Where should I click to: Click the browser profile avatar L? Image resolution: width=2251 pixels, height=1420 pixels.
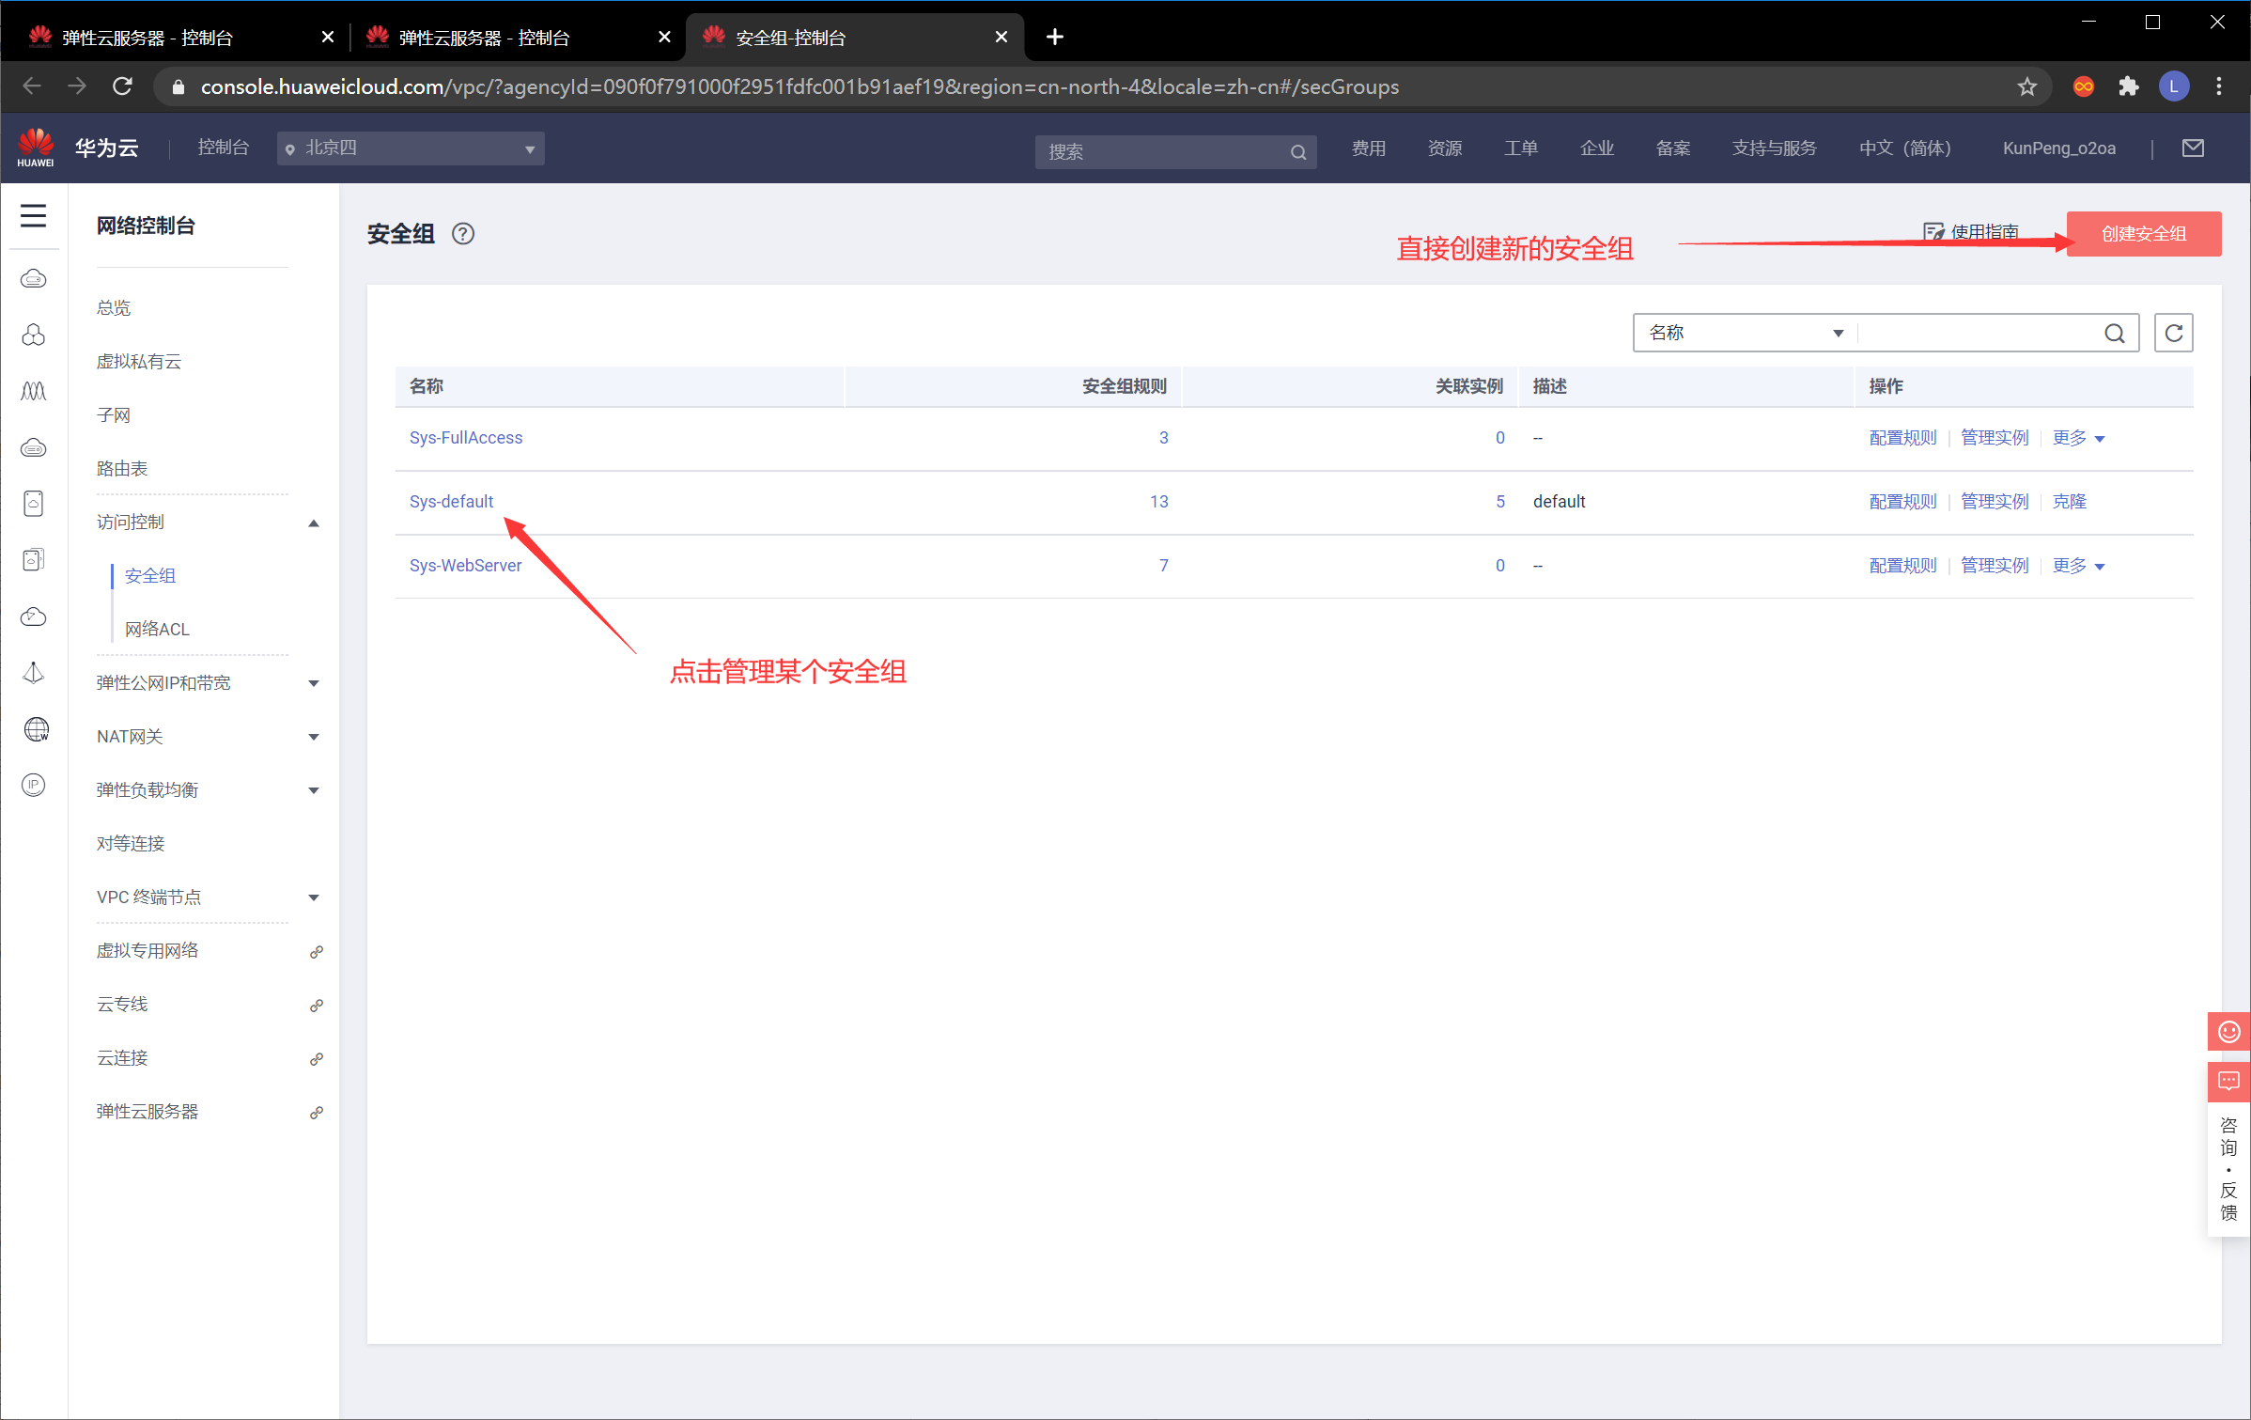pos(2174,86)
